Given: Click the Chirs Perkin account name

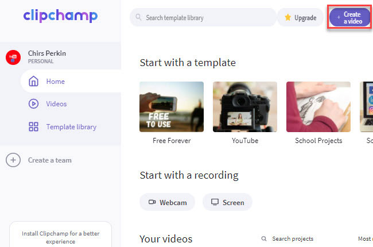Looking at the screenshot, I should [x=47, y=53].
